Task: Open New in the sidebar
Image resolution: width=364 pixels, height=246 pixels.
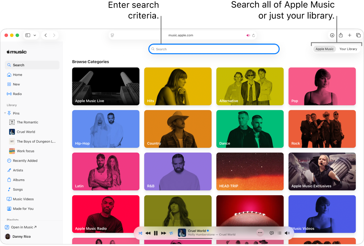Action: pyautogui.click(x=32, y=84)
